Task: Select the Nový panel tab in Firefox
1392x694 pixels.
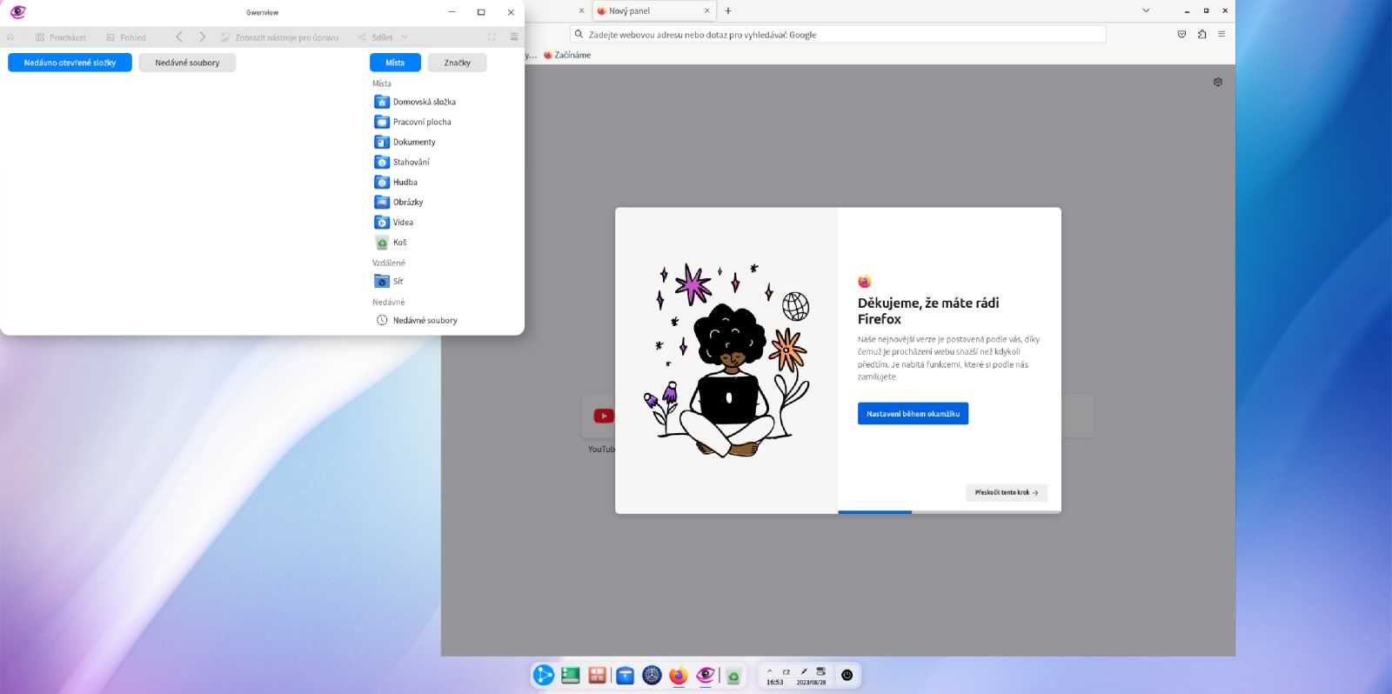Action: [653, 11]
